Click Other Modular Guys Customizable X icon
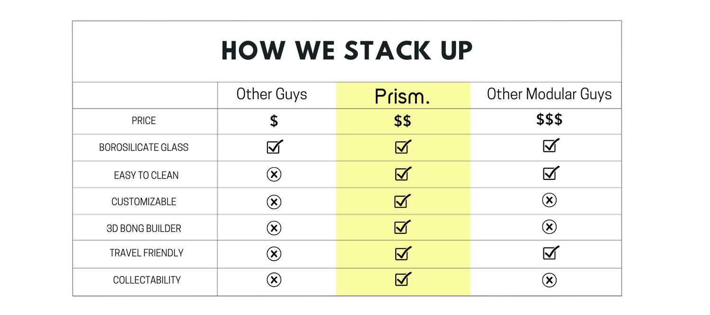Viewport: 710px width, 315px height. tap(549, 200)
